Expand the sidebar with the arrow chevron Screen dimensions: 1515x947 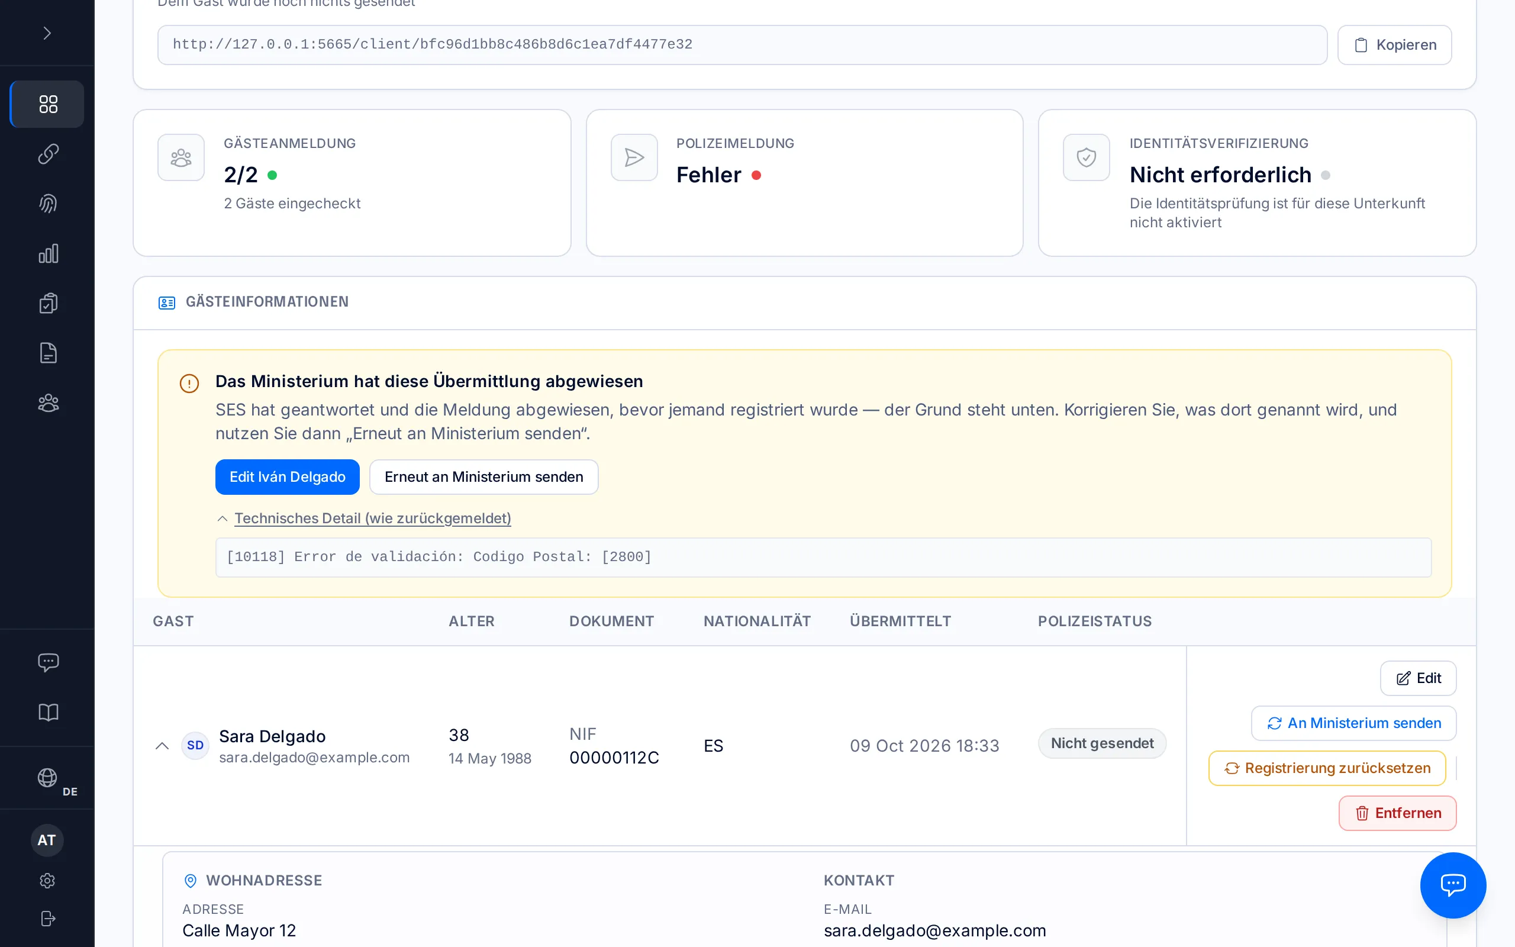47,33
